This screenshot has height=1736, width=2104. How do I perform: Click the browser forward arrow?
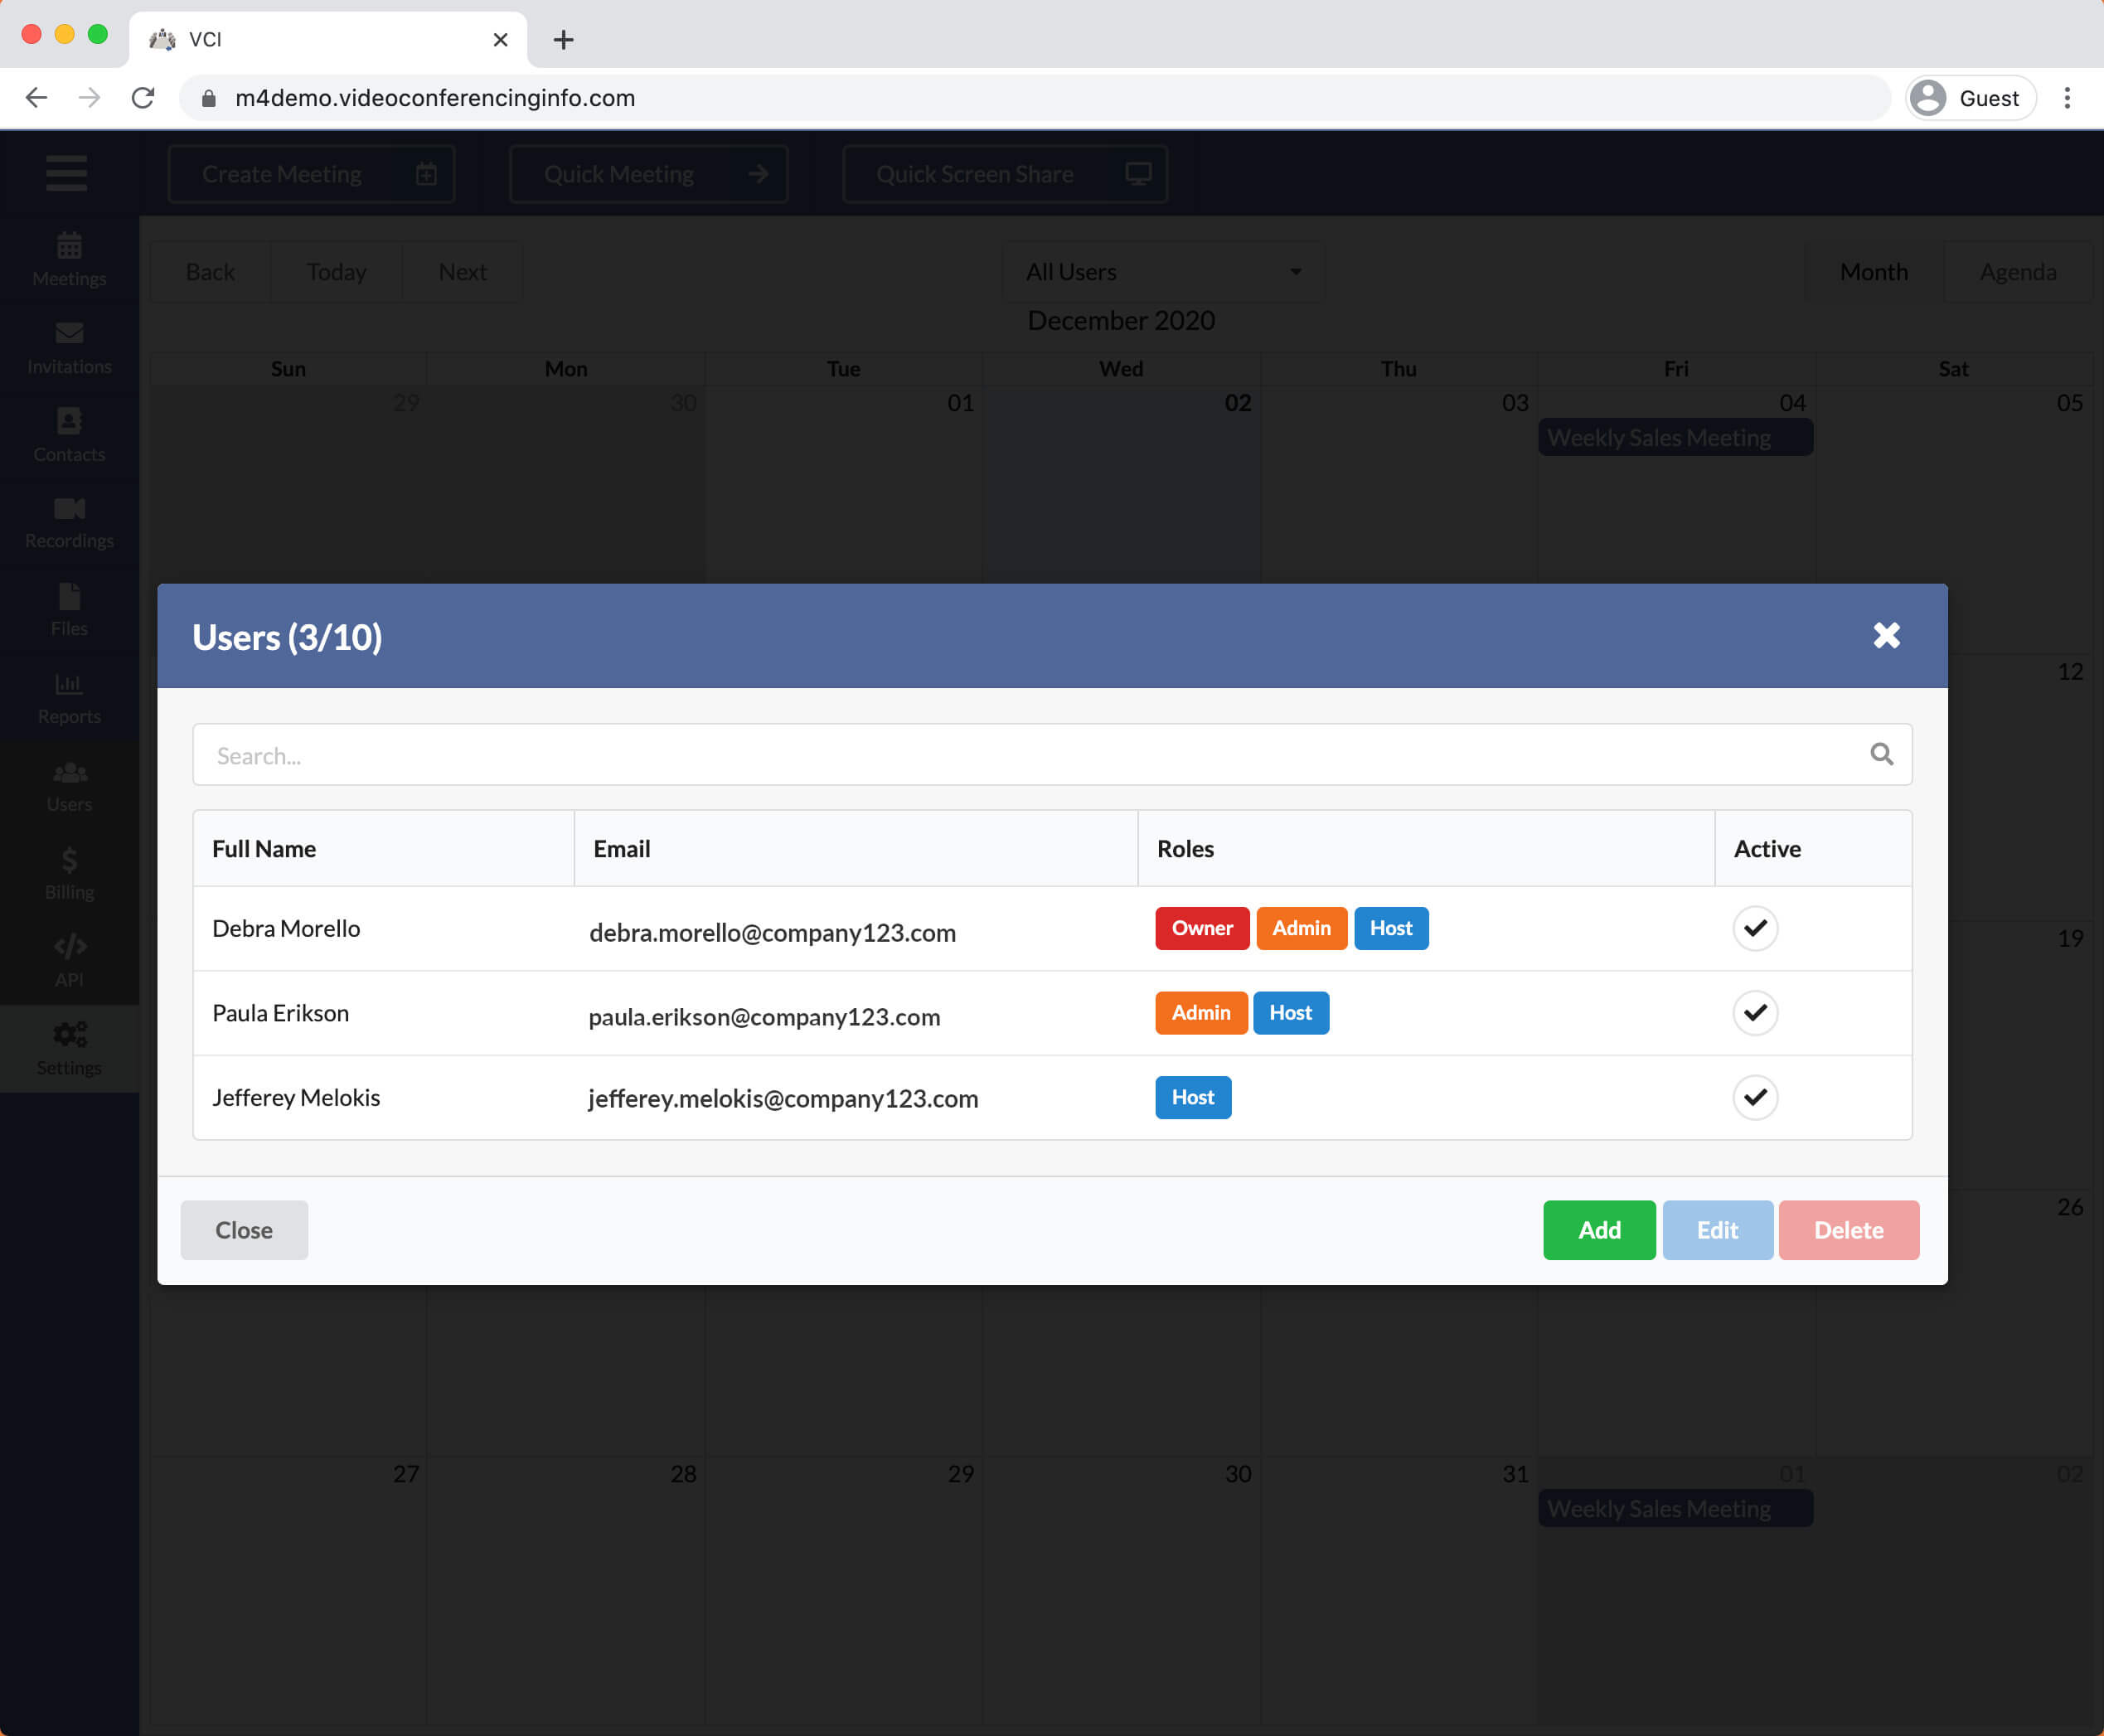pyautogui.click(x=89, y=98)
